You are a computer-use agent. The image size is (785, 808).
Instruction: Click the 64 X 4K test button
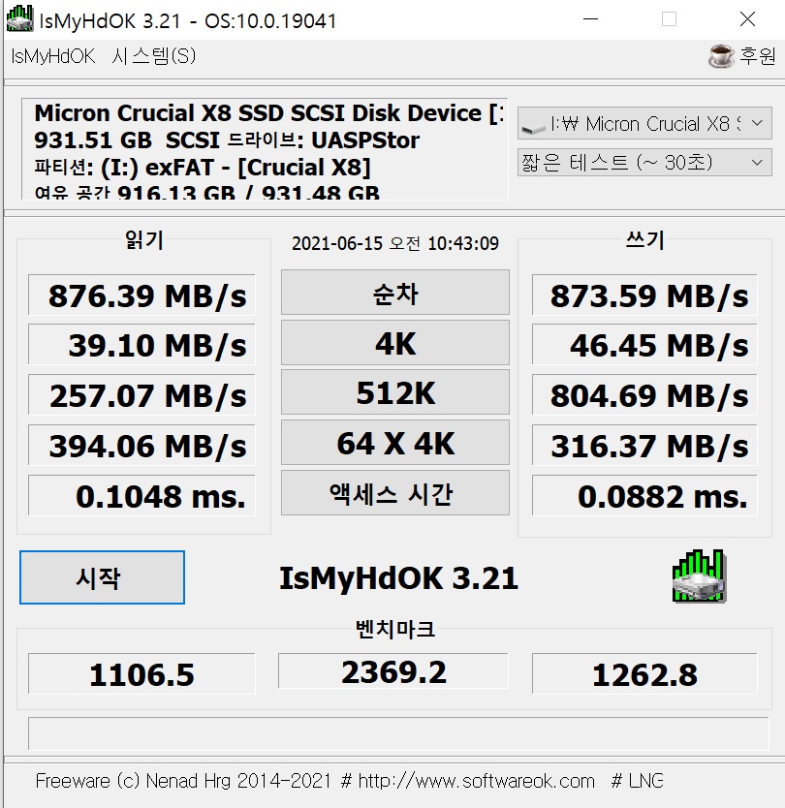pyautogui.click(x=394, y=443)
